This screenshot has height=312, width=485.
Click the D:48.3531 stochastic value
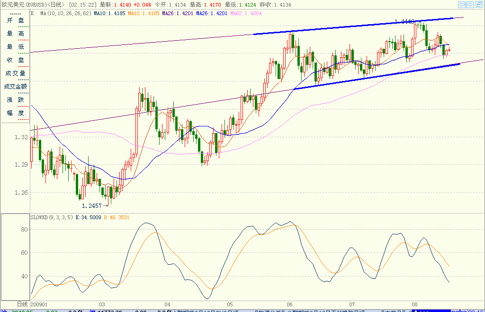click(x=117, y=217)
